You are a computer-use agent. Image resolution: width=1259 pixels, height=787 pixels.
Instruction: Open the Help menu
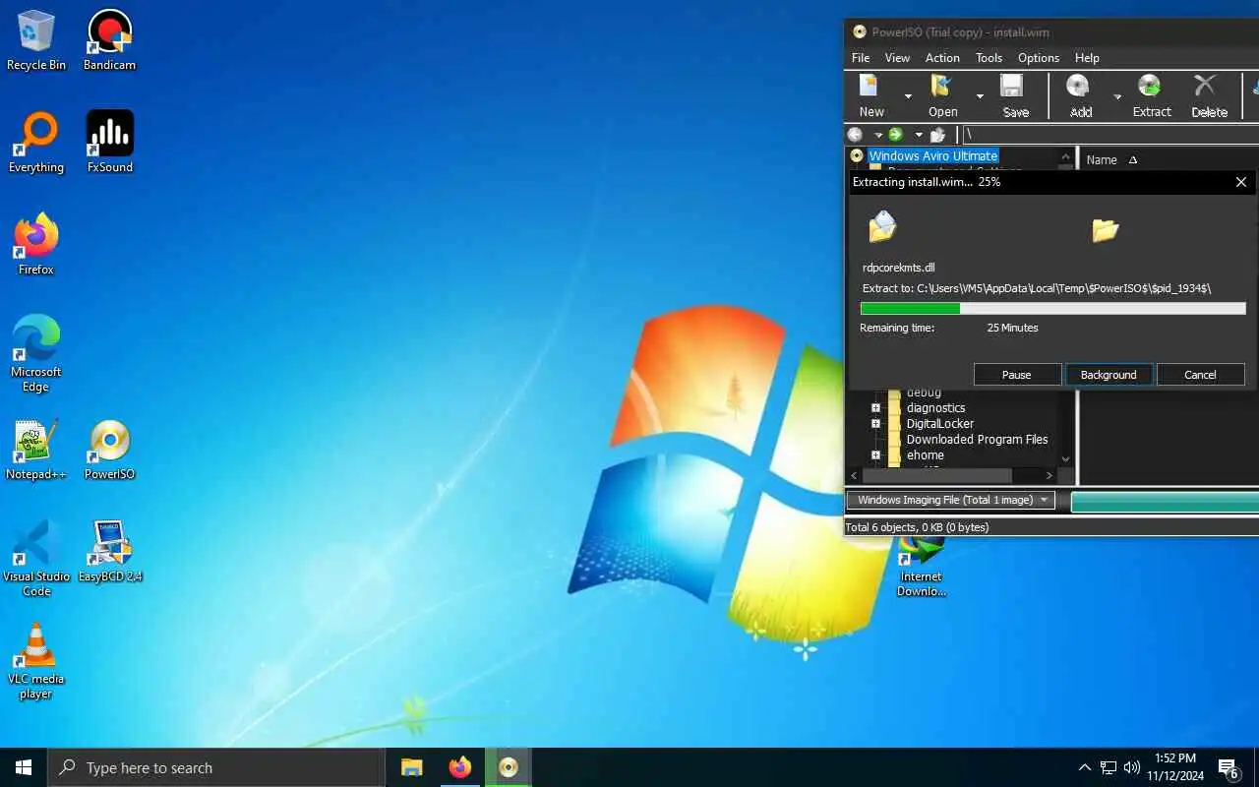click(x=1087, y=58)
